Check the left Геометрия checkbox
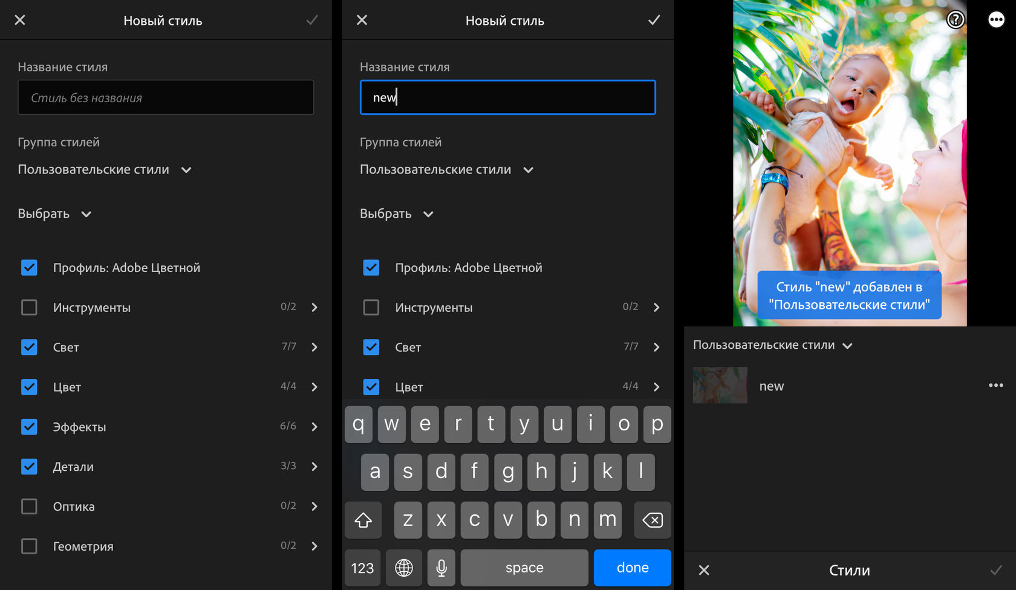This screenshot has width=1016, height=590. tap(29, 546)
